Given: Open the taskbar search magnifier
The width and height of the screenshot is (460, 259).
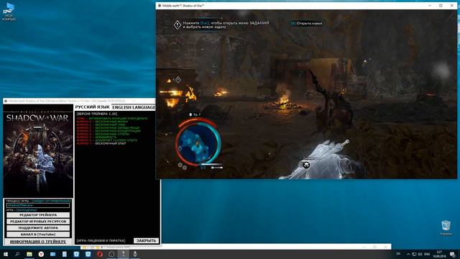Looking at the screenshot, I should click(x=17, y=254).
